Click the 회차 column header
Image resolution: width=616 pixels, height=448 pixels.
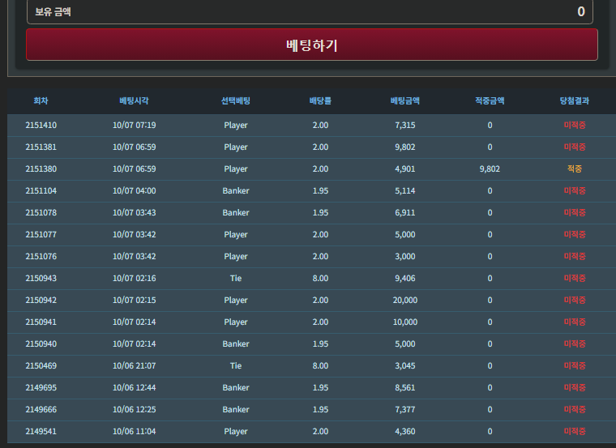[41, 101]
